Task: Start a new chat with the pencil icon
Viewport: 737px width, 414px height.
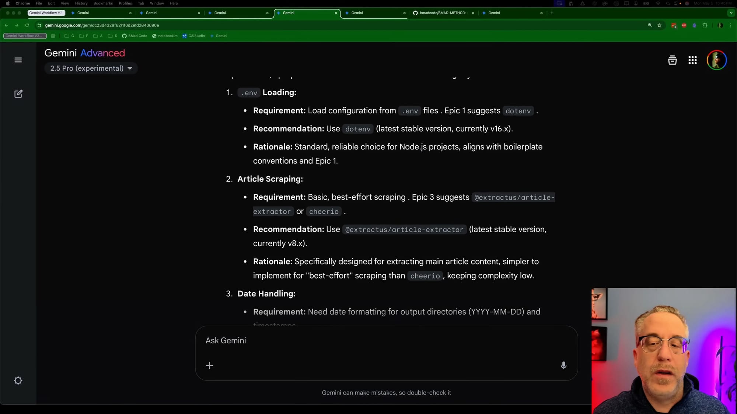Action: point(18,94)
